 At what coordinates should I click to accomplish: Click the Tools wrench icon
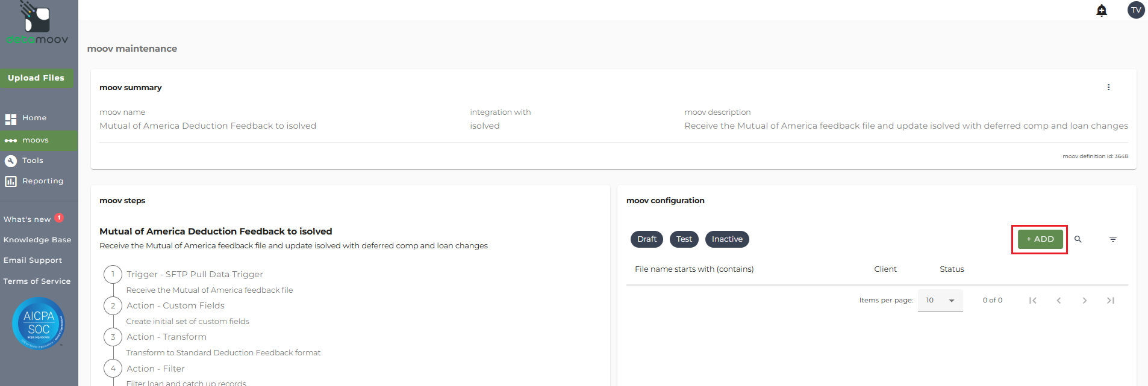pos(11,161)
